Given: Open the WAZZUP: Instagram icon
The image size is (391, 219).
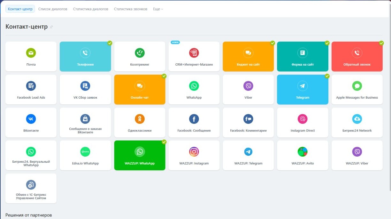Looking at the screenshot, I should tap(194, 152).
